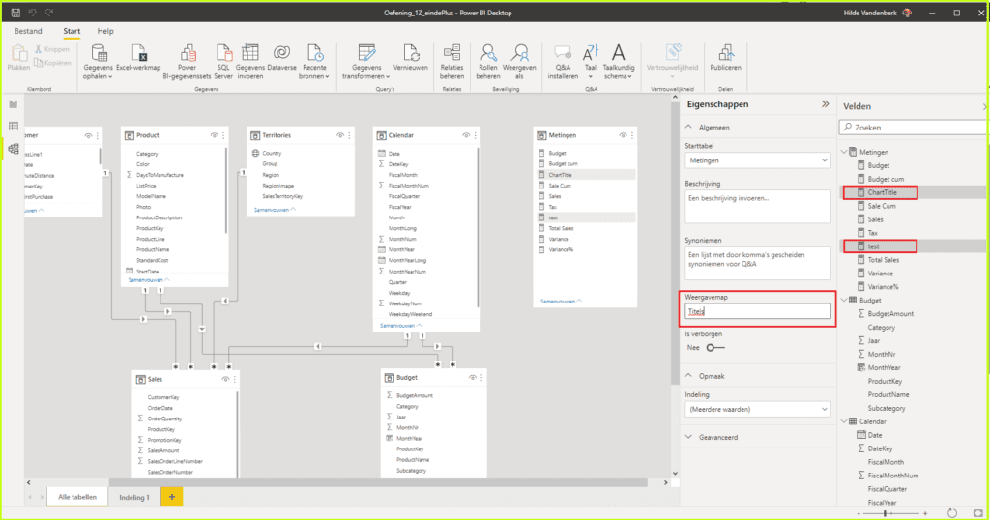Open the Help ribbon tab
The image size is (990, 520).
pyautogui.click(x=105, y=31)
